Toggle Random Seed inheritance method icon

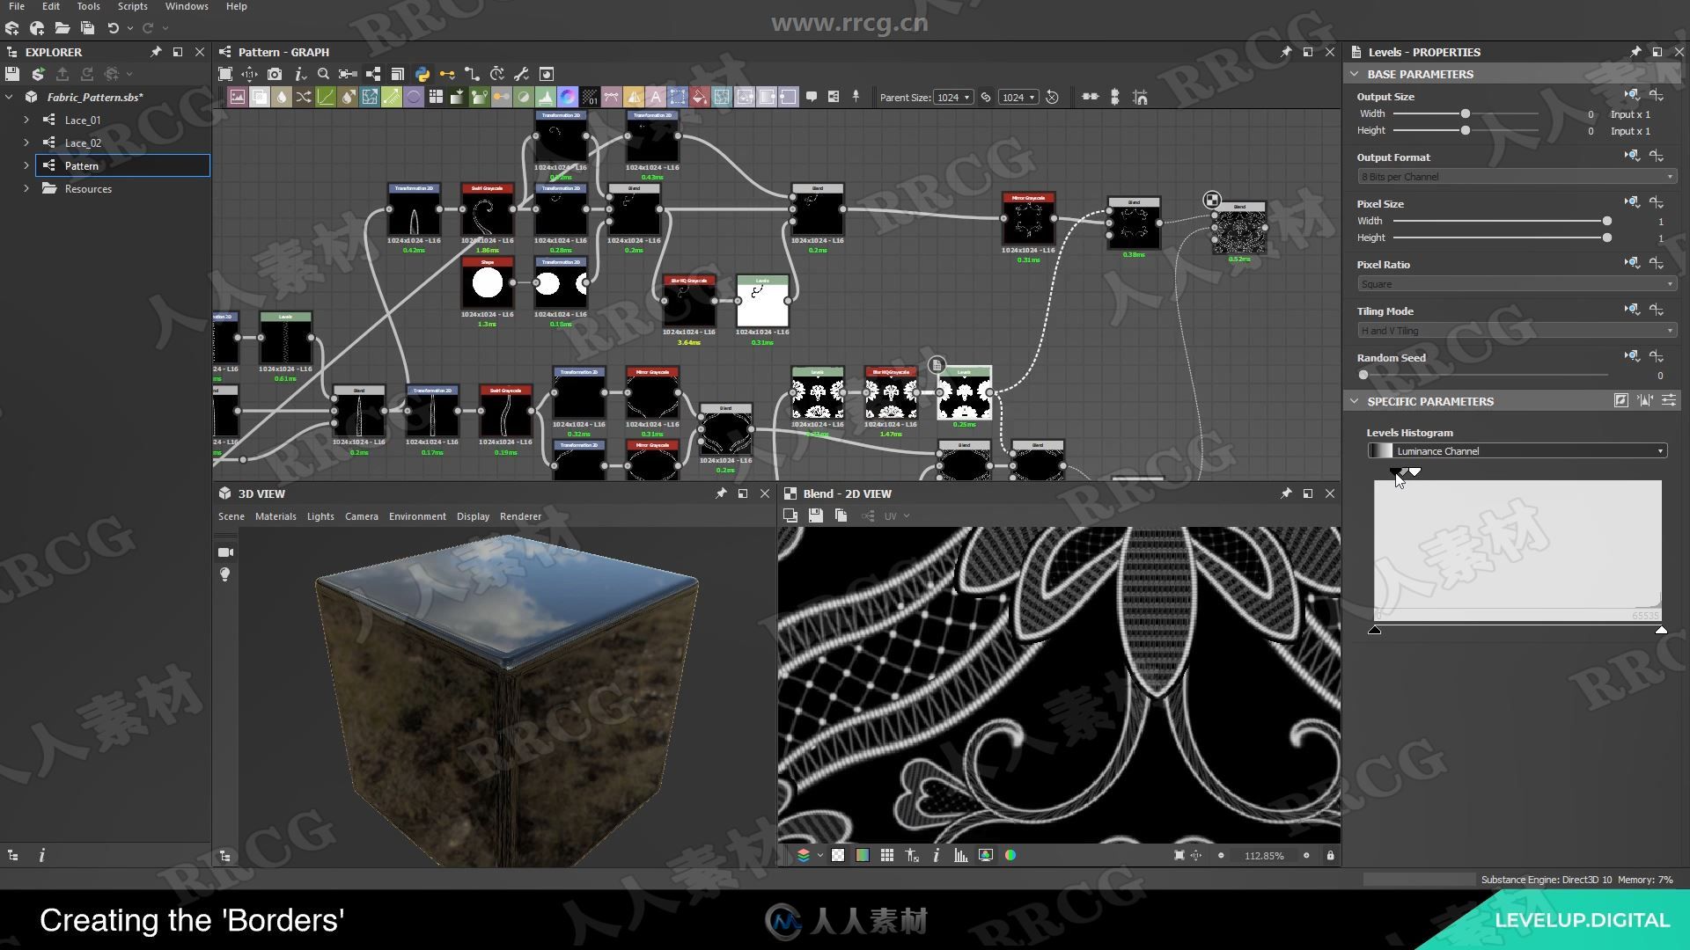[1632, 356]
